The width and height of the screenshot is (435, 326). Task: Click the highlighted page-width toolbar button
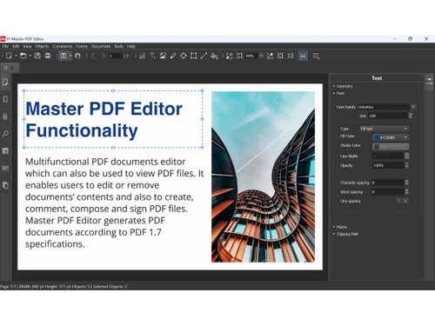coord(303,56)
